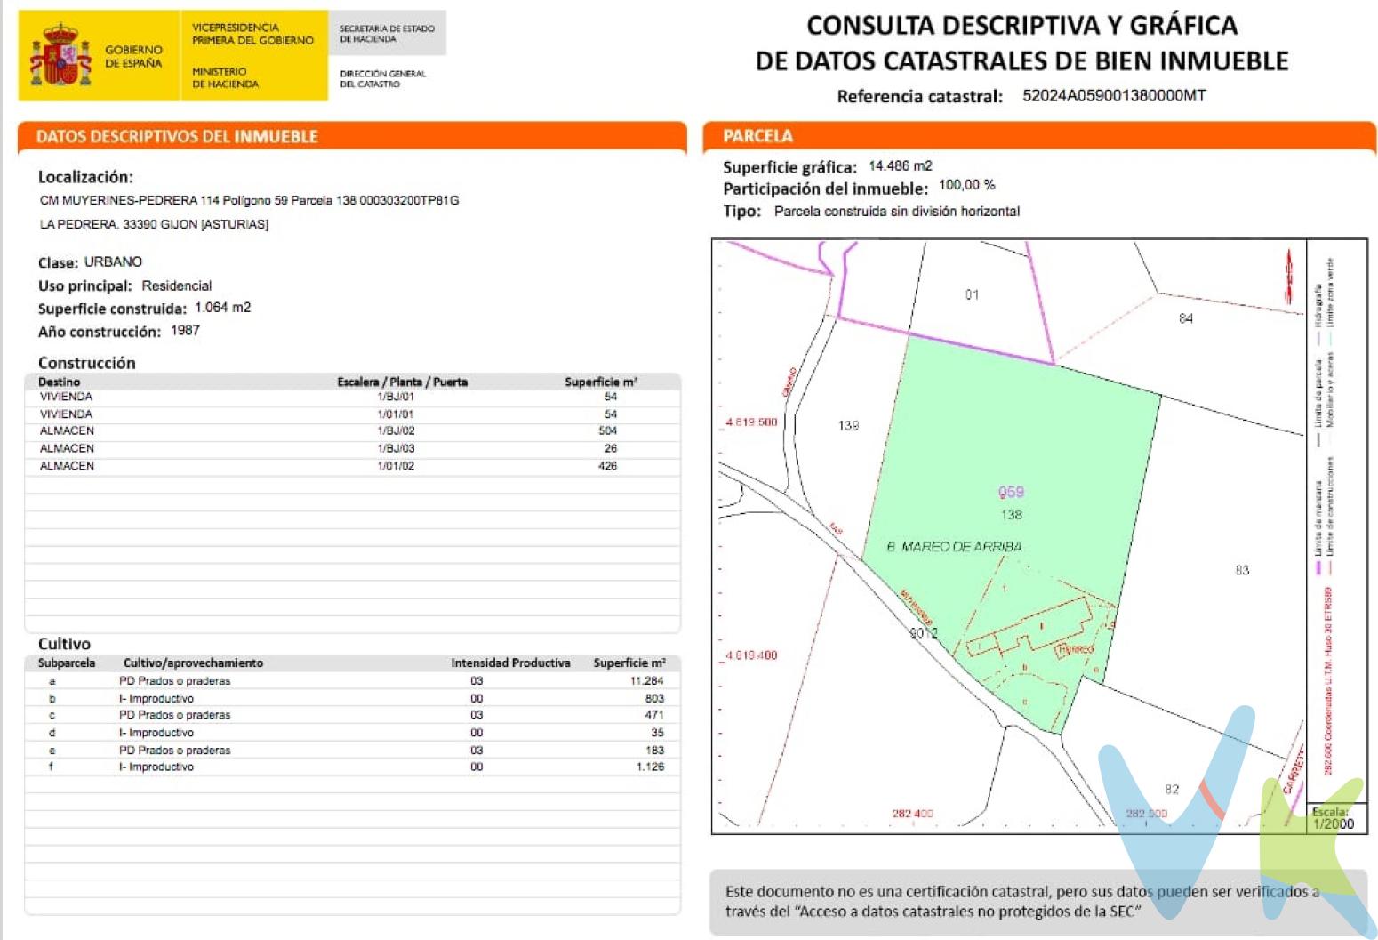
Task: Click the Dirección General del Catastro label
Action: click(x=382, y=79)
